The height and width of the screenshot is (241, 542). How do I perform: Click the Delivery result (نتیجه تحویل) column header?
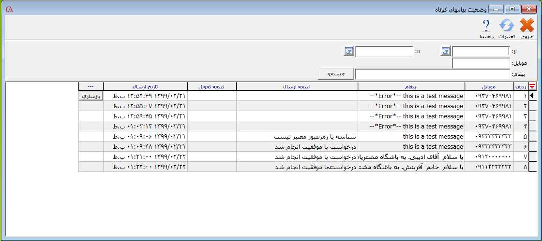tap(211, 86)
